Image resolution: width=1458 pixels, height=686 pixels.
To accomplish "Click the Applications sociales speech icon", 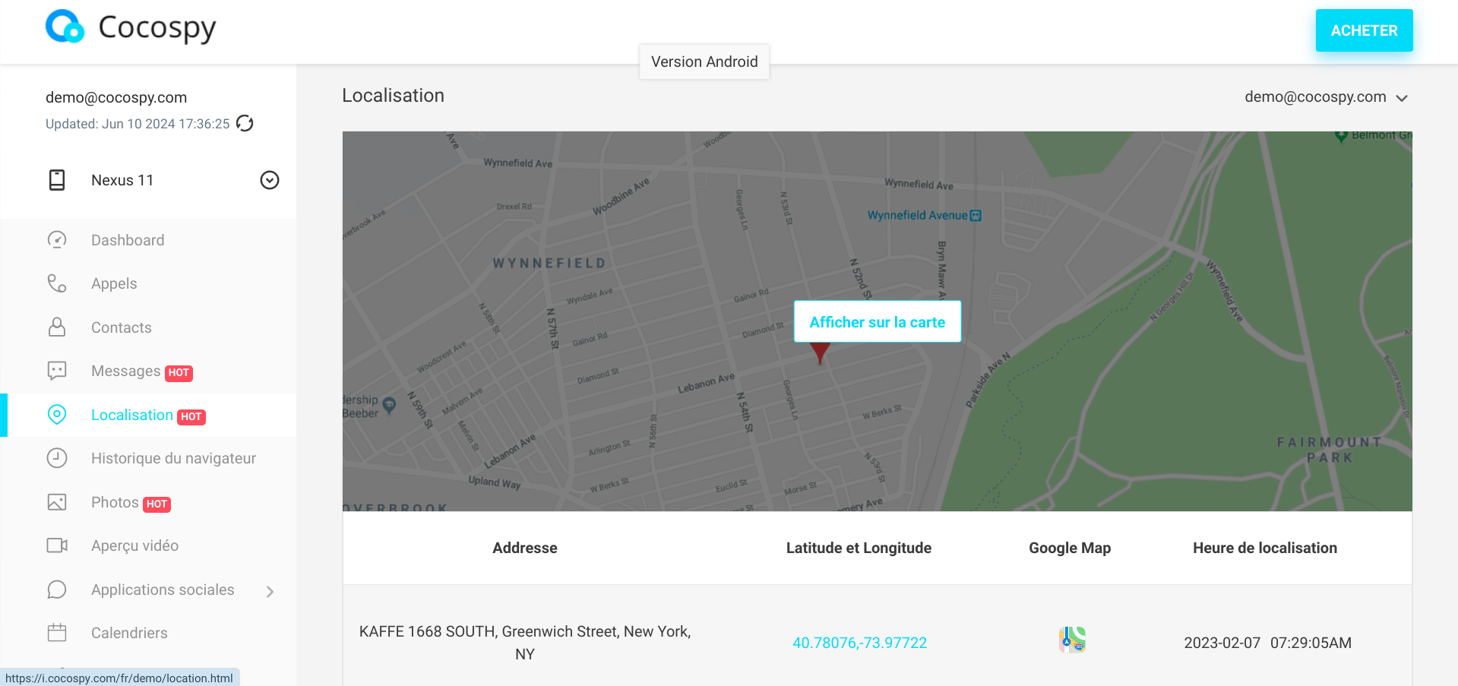I will tap(57, 590).
